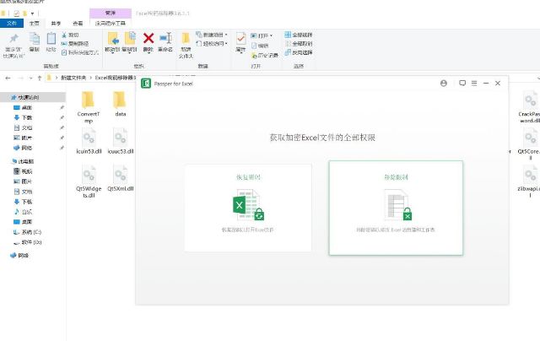
Task: Click the purple Manage contextual tab
Action: [111, 14]
